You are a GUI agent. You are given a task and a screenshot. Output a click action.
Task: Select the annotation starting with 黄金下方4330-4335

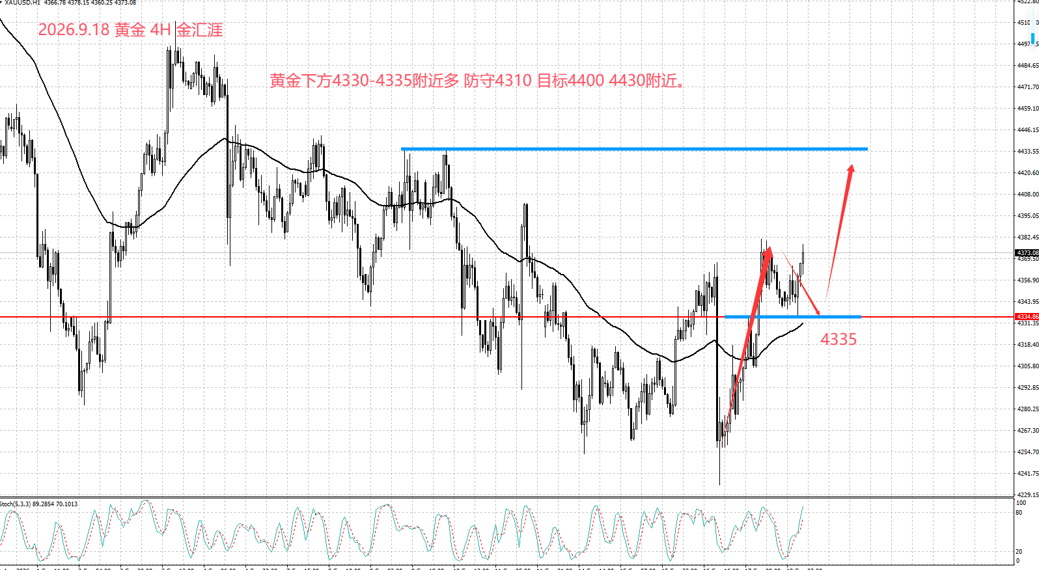pyautogui.click(x=477, y=81)
